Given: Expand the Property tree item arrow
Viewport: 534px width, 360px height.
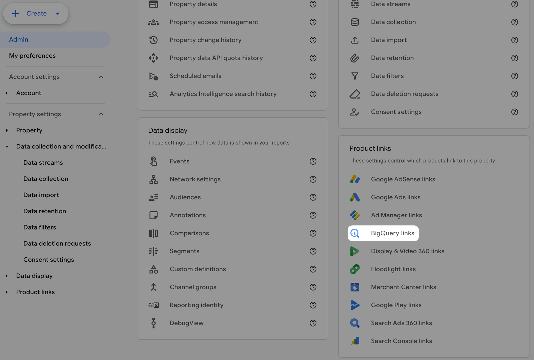Looking at the screenshot, I should tap(7, 131).
